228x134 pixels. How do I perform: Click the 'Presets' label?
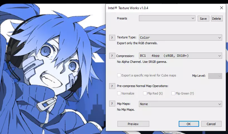click(x=122, y=18)
